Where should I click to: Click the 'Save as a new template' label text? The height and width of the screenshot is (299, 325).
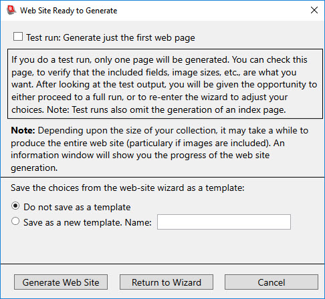point(72,222)
